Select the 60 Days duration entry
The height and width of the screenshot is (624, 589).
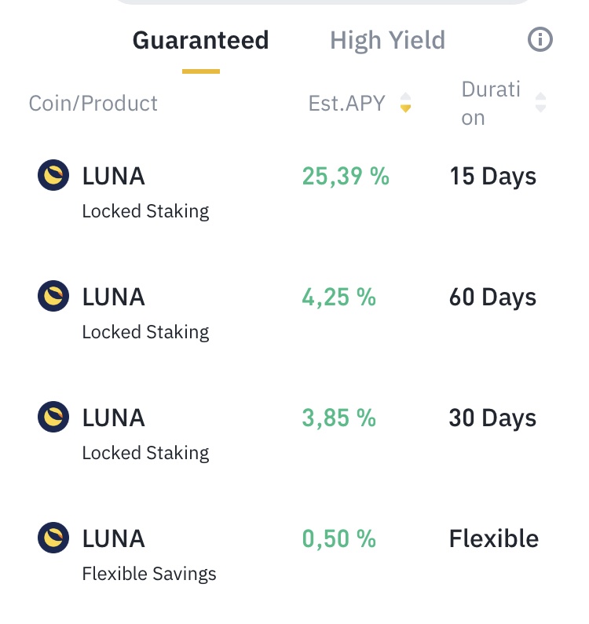[x=492, y=297]
